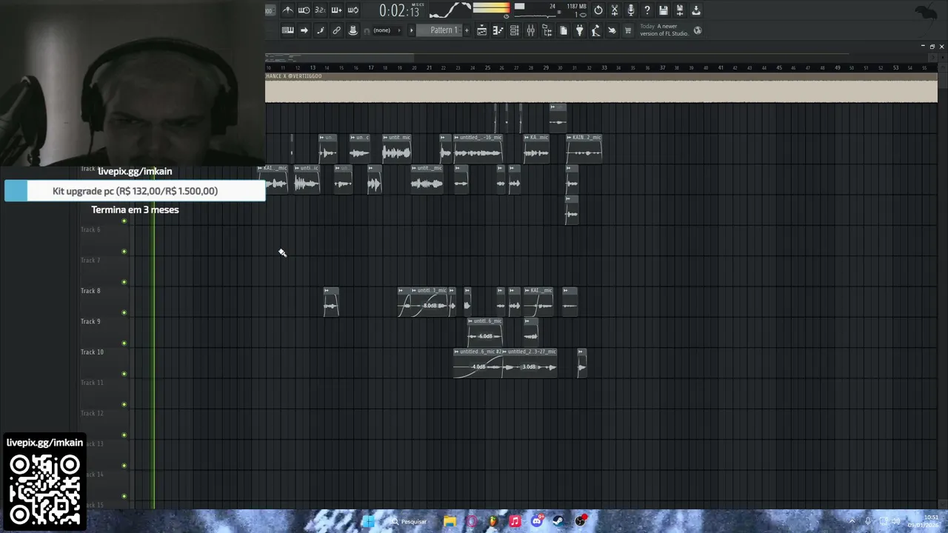Save the project floppy icon
Viewport: 948px width, 533px height.
[664, 10]
